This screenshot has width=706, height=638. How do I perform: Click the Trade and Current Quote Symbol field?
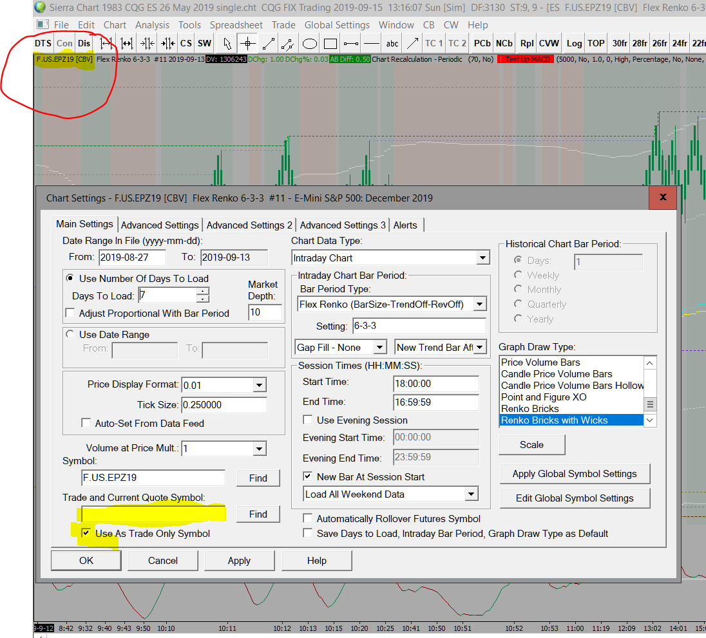[x=153, y=513]
